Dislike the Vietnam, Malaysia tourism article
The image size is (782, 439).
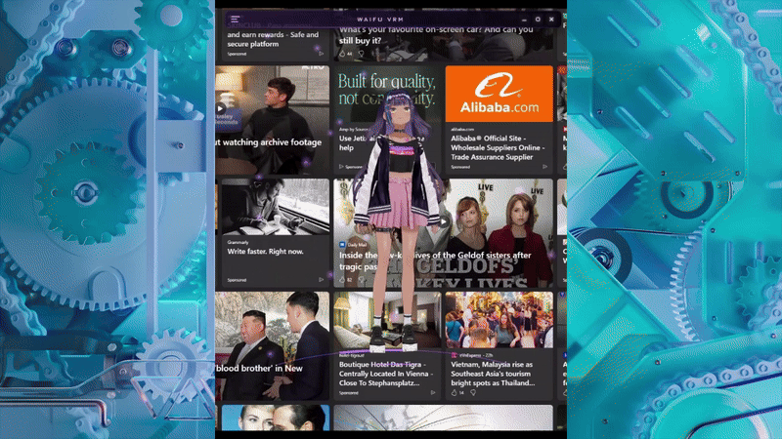473,393
